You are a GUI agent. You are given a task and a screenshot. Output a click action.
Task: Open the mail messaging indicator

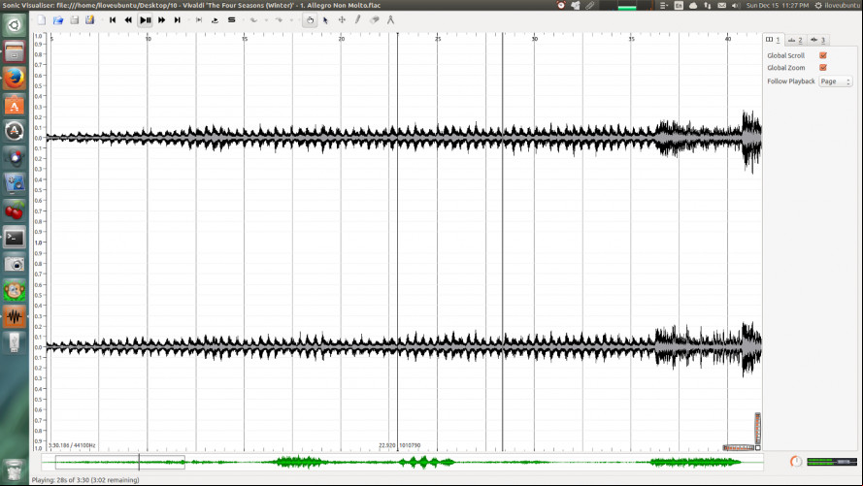pyautogui.click(x=721, y=5)
